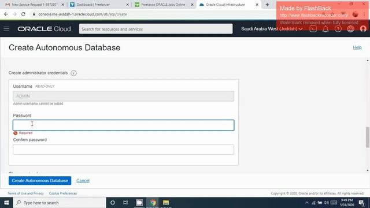Focus the Confirm password input field
This screenshot has height=208, width=370.
[123, 150]
